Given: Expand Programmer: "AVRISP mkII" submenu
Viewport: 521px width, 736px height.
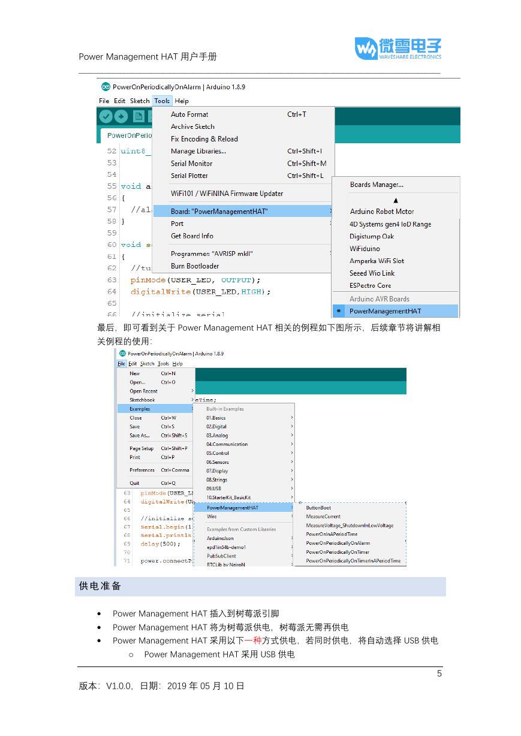Looking at the screenshot, I should (243, 254).
